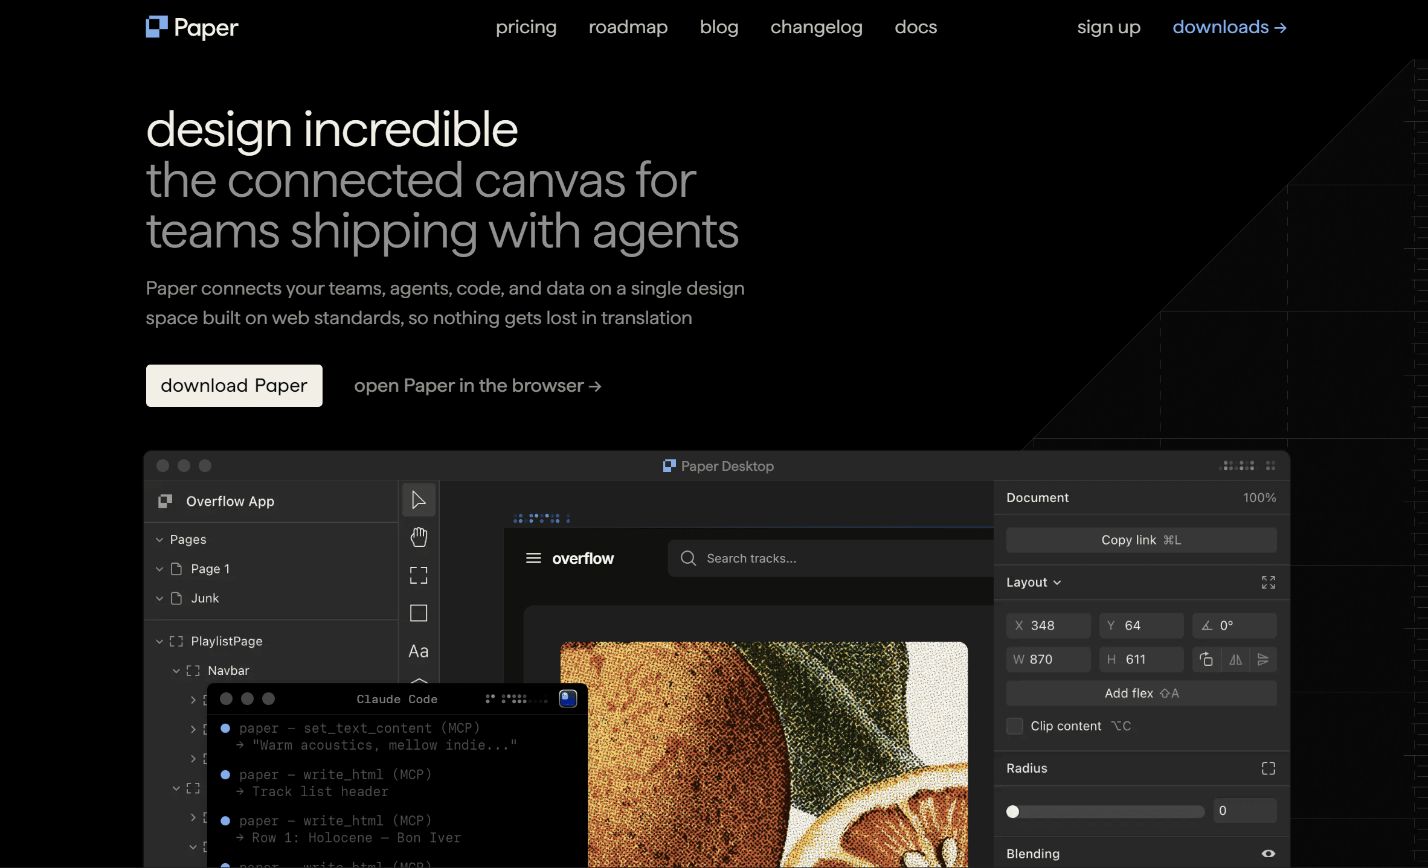Collapse the PlaylistPage layer

tap(159, 642)
